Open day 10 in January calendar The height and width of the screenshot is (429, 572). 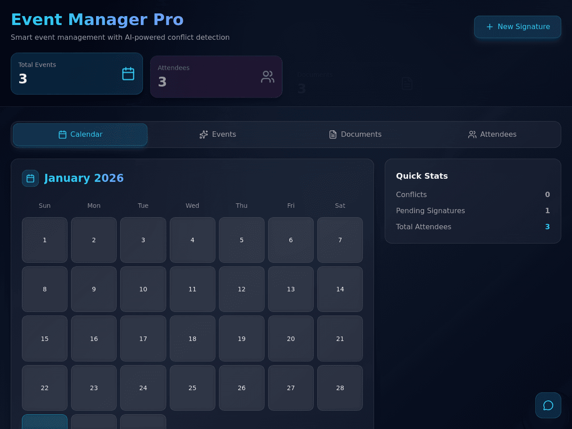pos(143,289)
